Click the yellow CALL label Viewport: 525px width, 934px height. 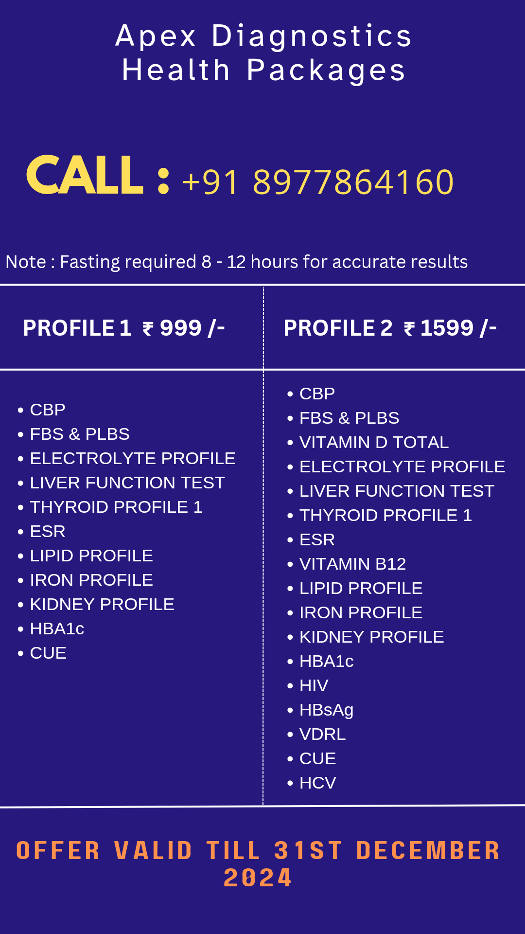click(x=85, y=175)
